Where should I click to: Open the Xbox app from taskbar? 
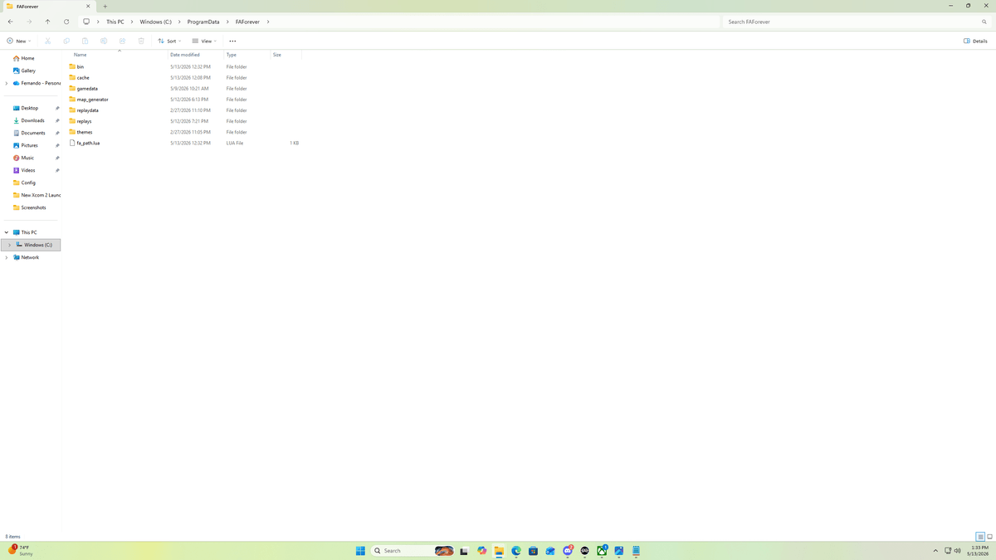[602, 551]
